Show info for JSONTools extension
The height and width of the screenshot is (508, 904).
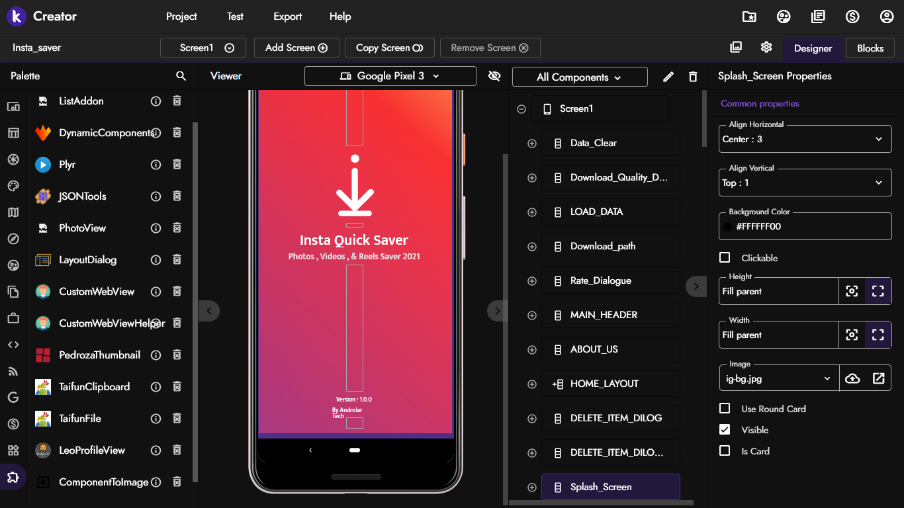point(156,196)
